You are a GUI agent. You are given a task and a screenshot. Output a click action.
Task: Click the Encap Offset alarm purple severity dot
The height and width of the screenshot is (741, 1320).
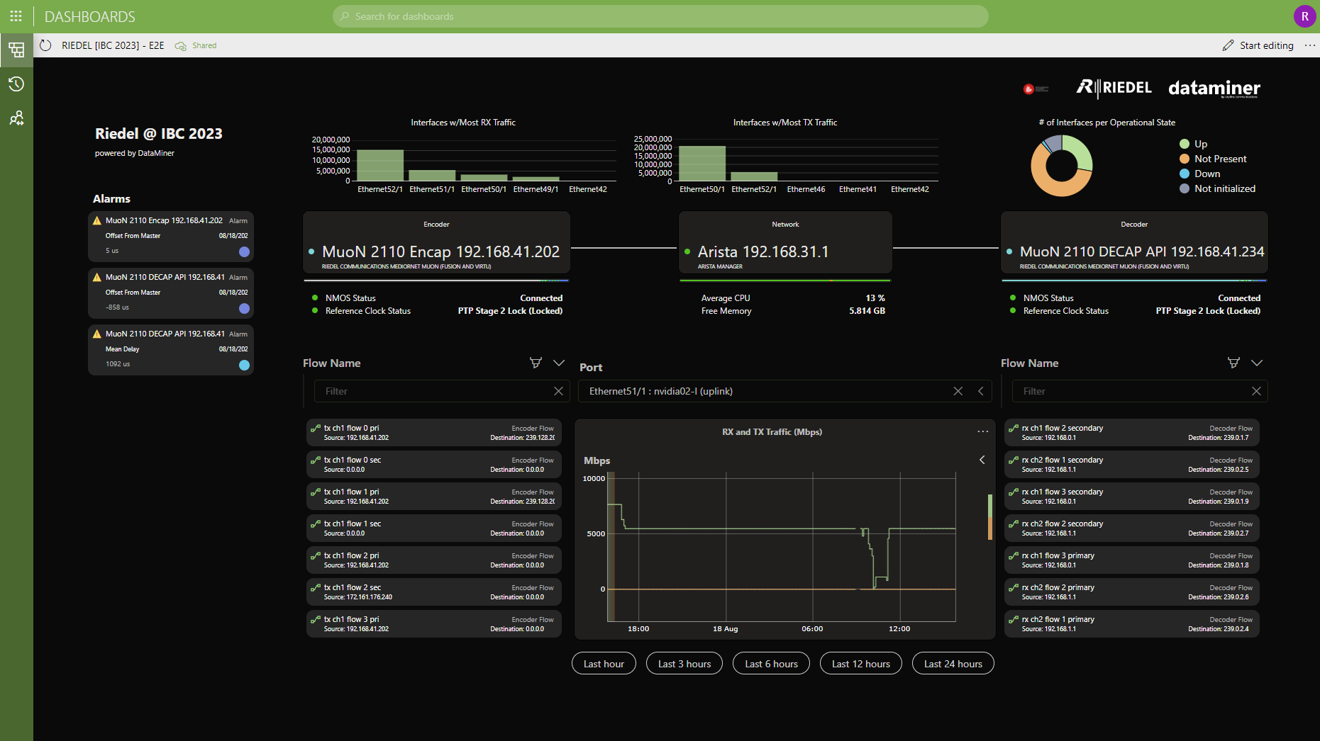pyautogui.click(x=244, y=251)
